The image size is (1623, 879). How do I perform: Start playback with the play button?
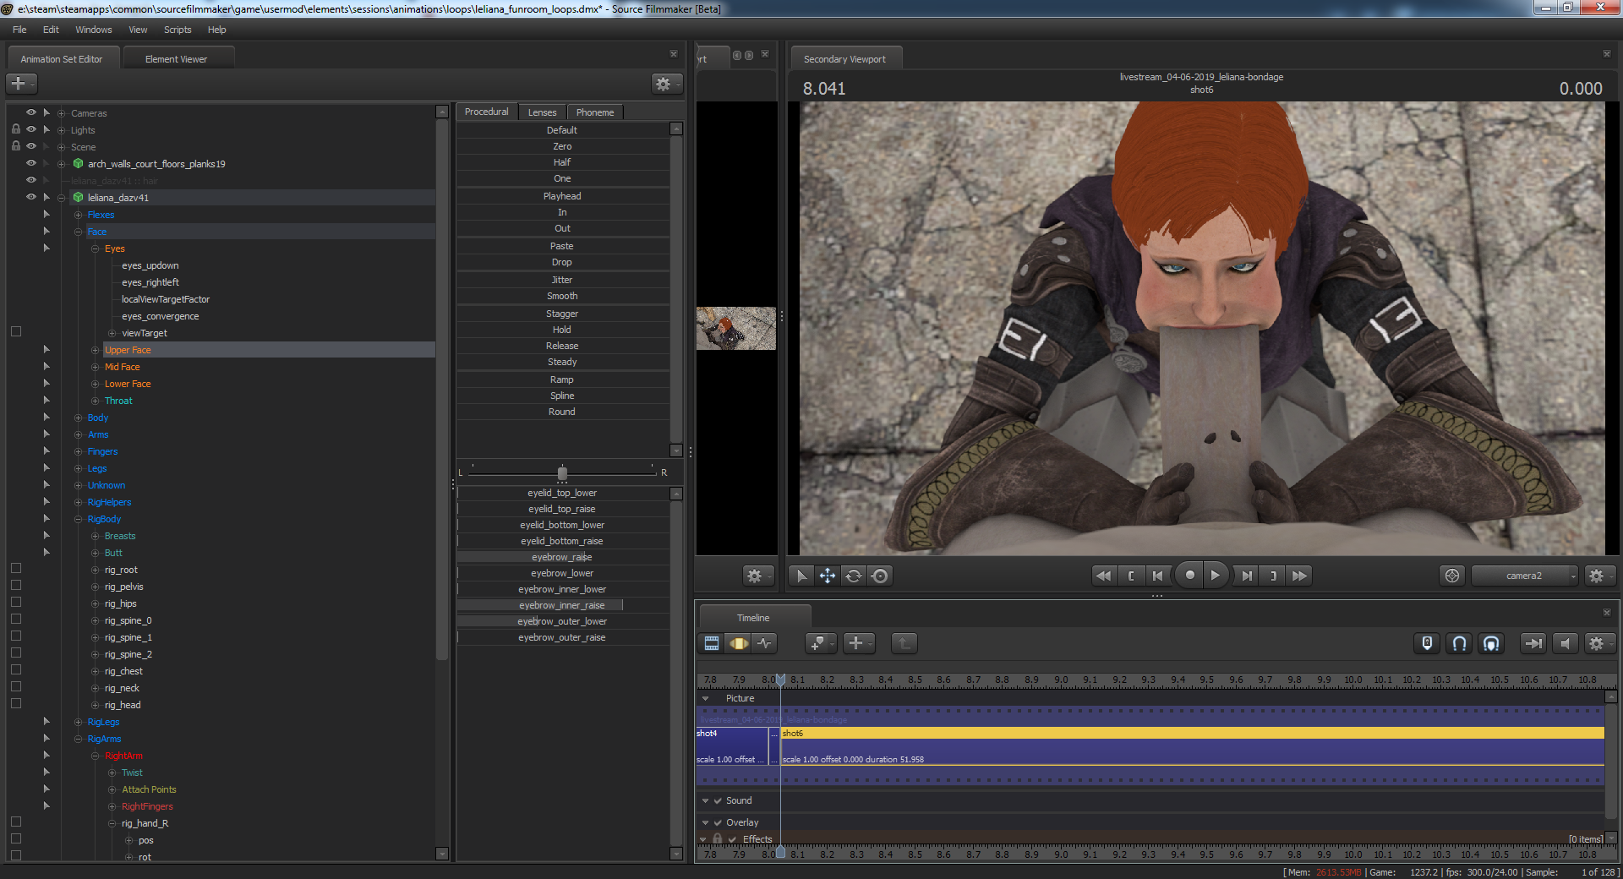(1216, 576)
